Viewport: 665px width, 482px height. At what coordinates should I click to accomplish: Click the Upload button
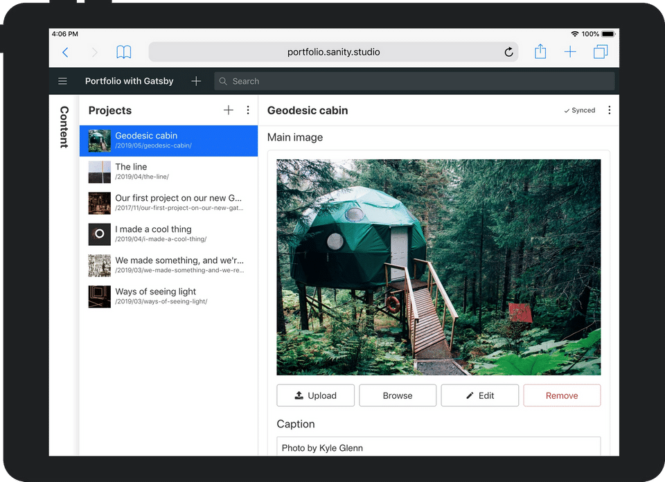point(315,395)
